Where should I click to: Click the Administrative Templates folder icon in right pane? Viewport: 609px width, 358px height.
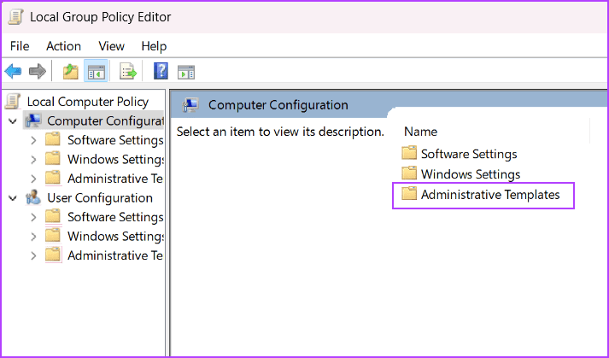[x=409, y=194]
